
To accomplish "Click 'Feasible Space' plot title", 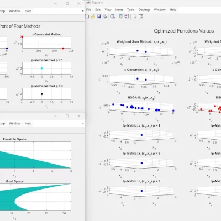I will pos(15,139).
